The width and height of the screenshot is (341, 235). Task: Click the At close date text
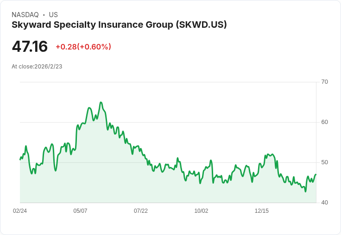tap(37, 67)
